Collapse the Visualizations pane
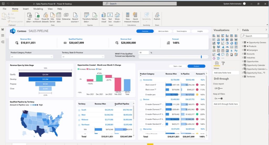The width and height of the screenshot is (269, 145). pos(237,30)
